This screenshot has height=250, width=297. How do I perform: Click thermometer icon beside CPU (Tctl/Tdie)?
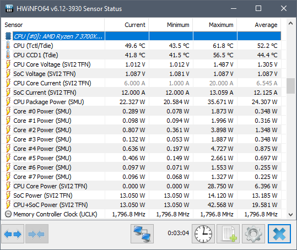point(8,45)
